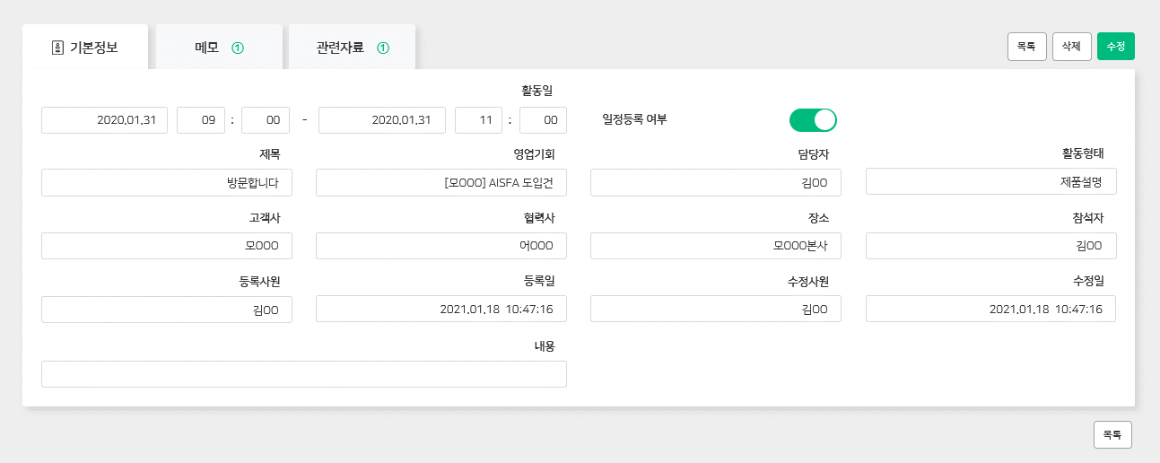Screen dimensions: 1160x463
Task: Click the count badge on 메모 tab
Action: coord(238,48)
